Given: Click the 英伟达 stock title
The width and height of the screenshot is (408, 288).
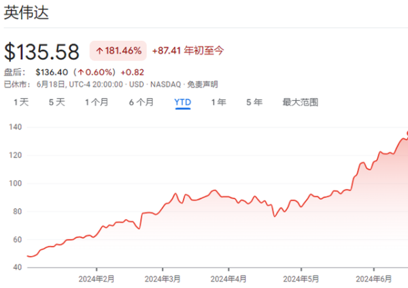Looking at the screenshot, I should coord(27,12).
